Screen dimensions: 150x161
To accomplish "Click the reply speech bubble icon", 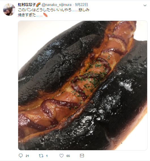I will pos(21,156).
